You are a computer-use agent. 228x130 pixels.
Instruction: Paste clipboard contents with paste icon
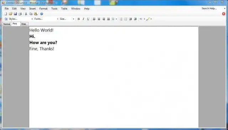tap(36, 14)
